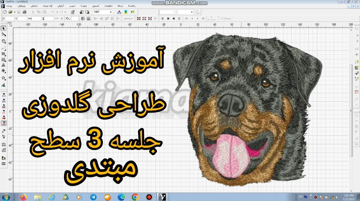Click the St Gen button

coord(198,12)
